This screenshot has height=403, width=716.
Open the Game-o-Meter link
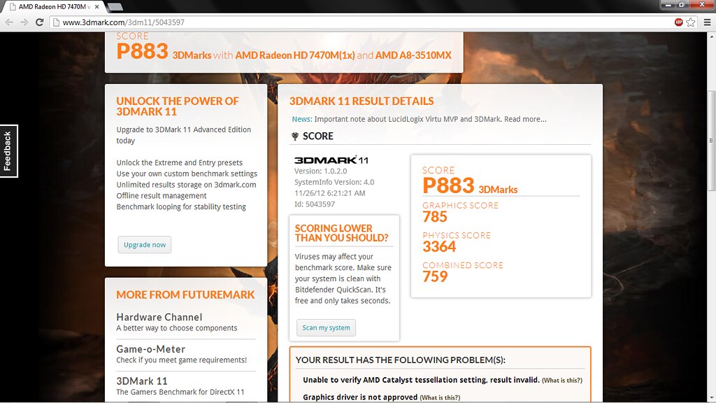151,349
